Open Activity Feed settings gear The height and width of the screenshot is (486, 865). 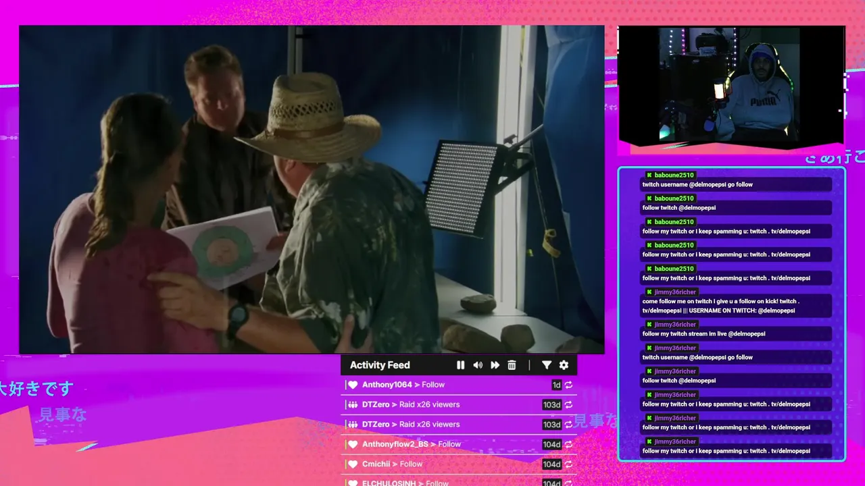pyautogui.click(x=564, y=365)
